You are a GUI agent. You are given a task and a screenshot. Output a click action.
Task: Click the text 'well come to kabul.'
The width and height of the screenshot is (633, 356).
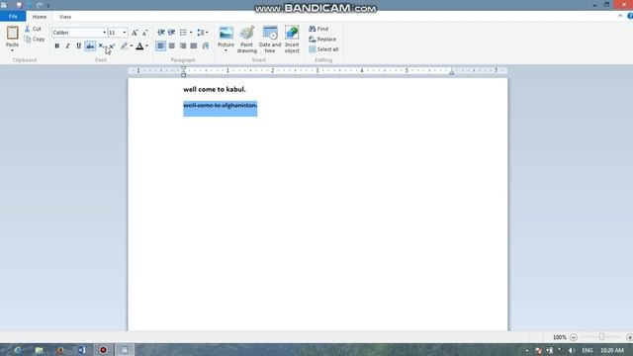coord(215,89)
